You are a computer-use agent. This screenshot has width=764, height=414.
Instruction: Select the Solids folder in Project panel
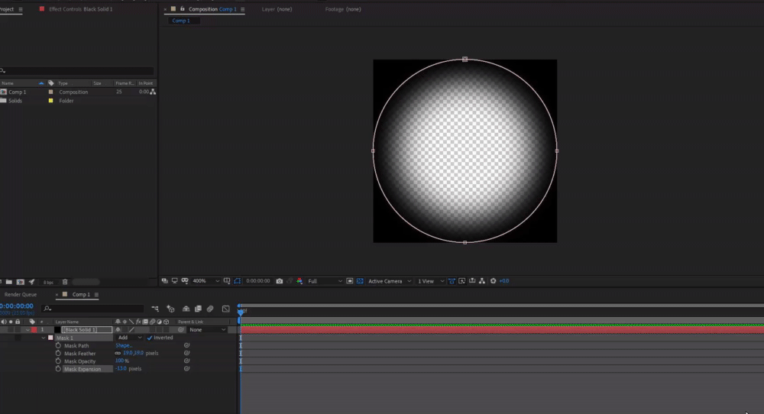[x=15, y=101]
